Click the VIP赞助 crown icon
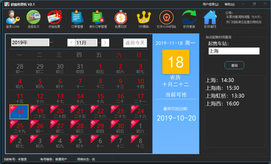This screenshot has height=164, width=271. 143,18
